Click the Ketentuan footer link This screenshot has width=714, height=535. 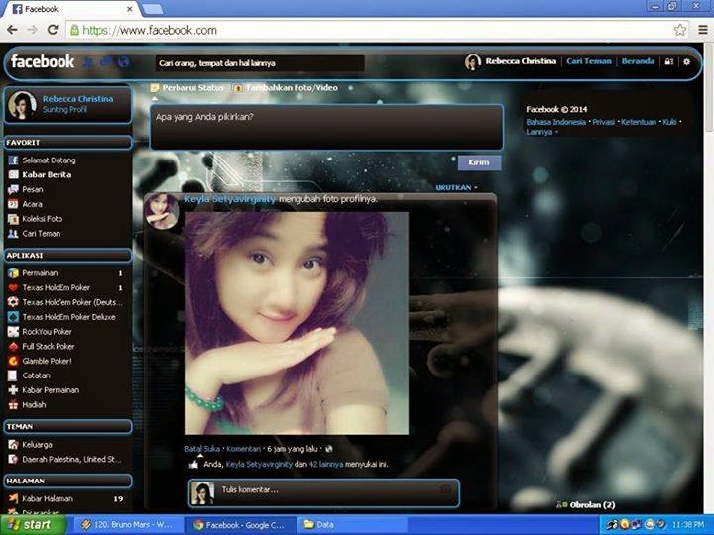(x=639, y=122)
